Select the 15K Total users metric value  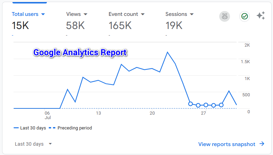21,25
